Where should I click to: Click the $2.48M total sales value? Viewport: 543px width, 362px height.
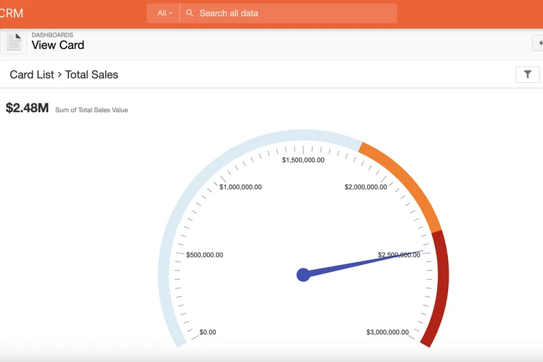(27, 108)
